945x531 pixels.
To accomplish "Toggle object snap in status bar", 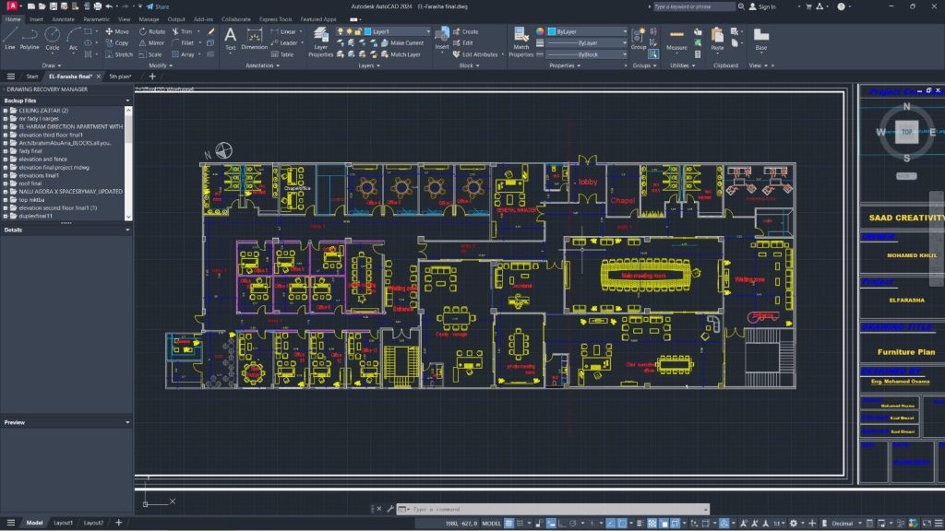I will (622, 524).
